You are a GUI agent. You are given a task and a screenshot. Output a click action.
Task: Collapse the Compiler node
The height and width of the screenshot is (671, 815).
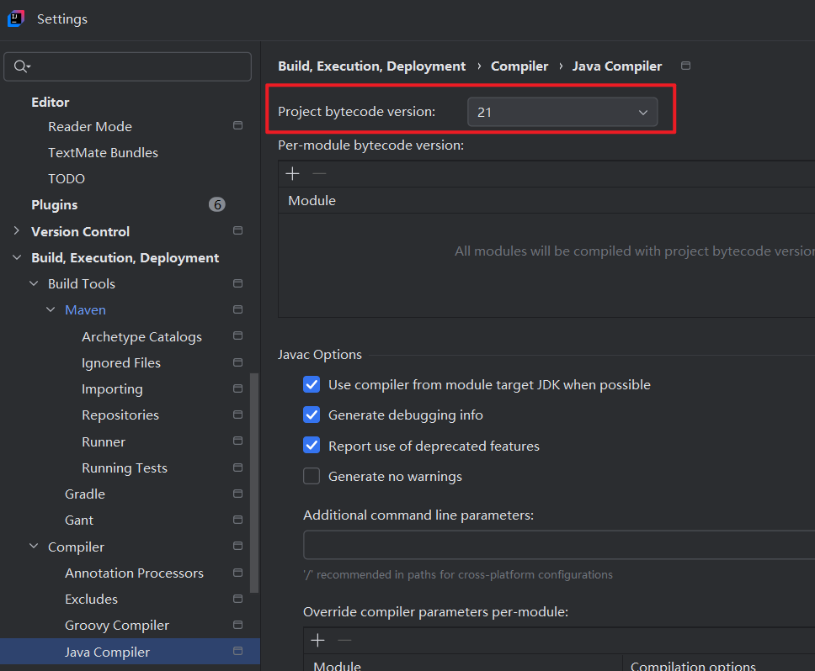34,546
